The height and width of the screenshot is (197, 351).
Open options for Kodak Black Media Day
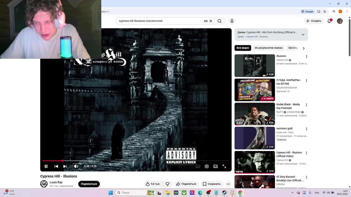(x=307, y=105)
